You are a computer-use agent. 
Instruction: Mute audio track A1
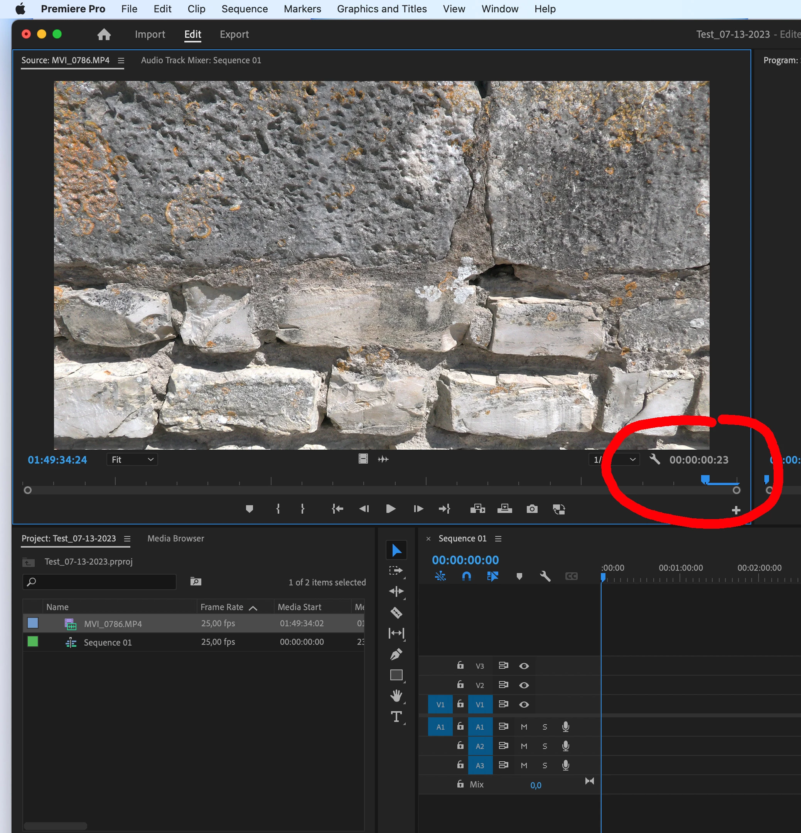pos(524,727)
